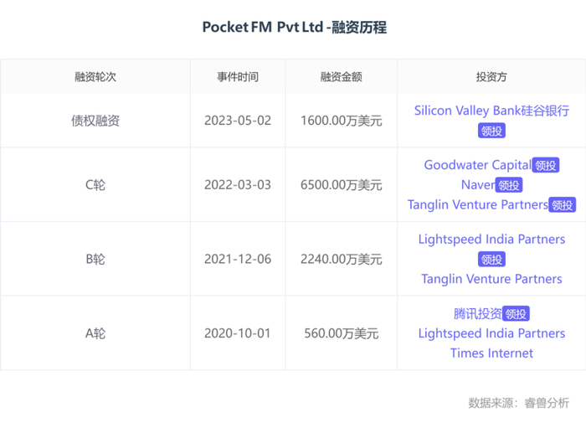This screenshot has width=586, height=433.
Task: Click 领投 badge next to 腾讯投资
Action: [517, 314]
